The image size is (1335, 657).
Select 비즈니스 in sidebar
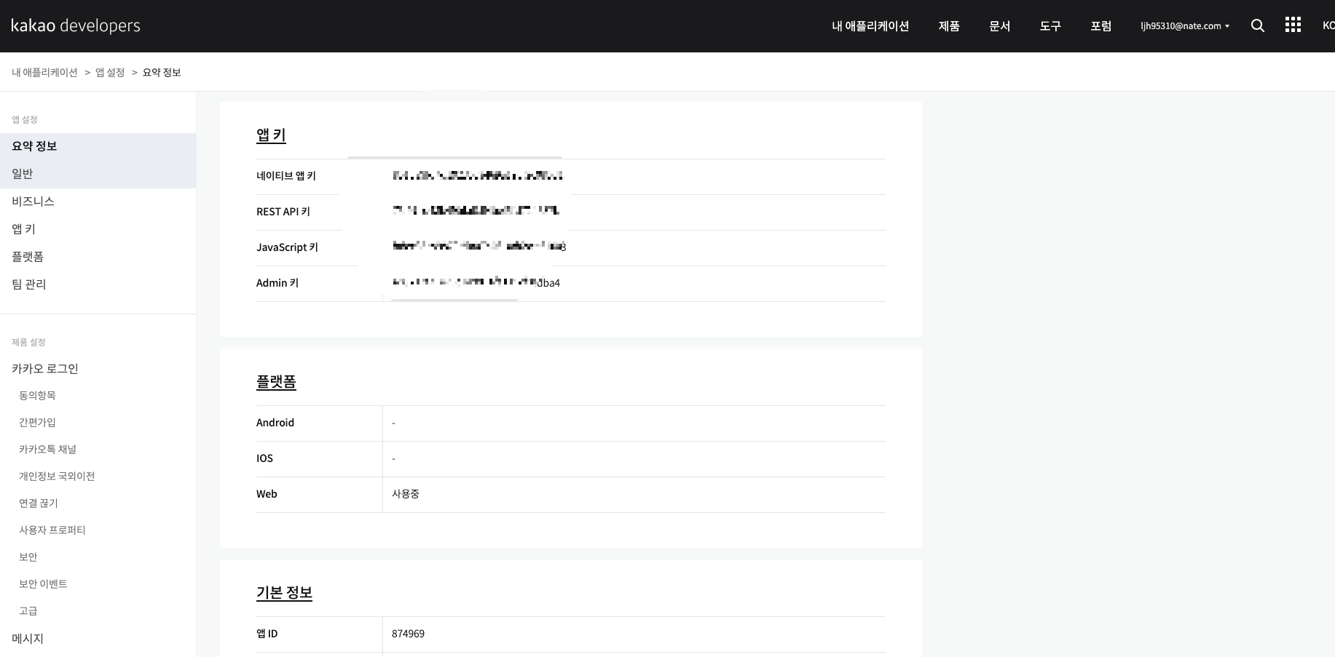pos(98,202)
